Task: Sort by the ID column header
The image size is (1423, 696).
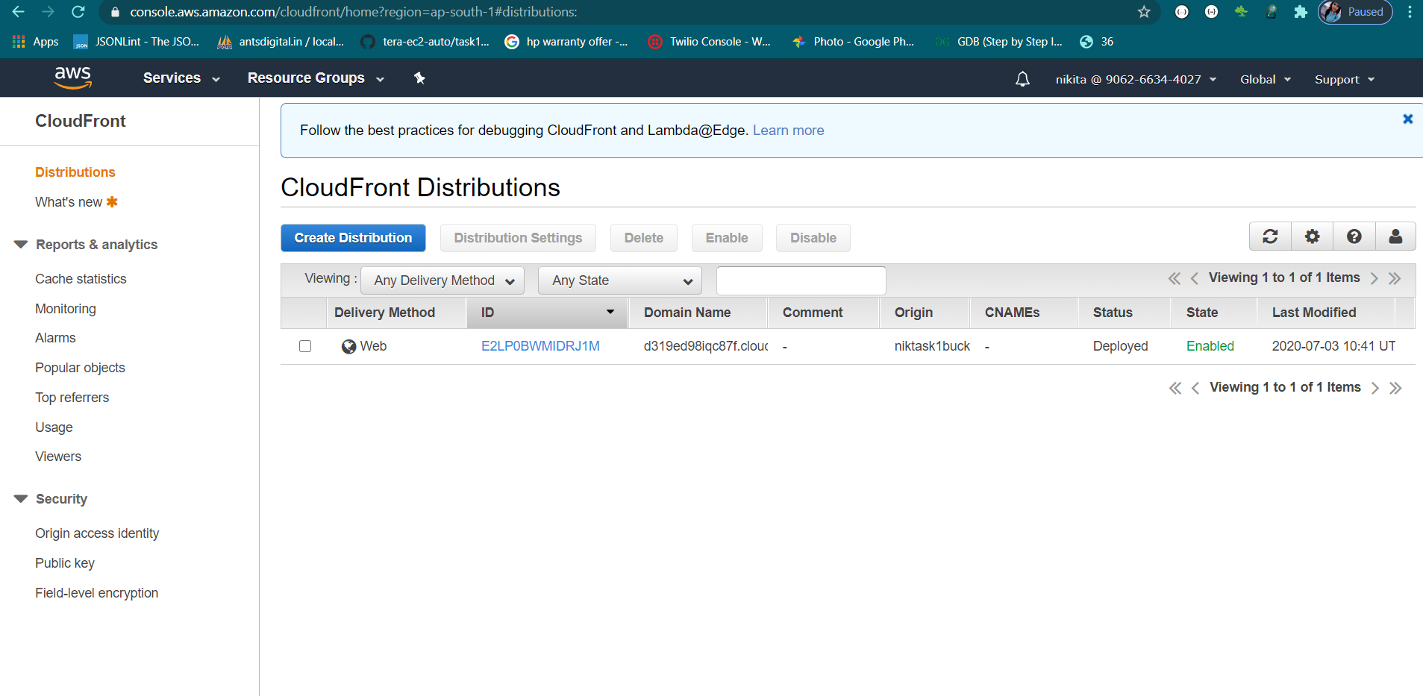Action: click(547, 313)
